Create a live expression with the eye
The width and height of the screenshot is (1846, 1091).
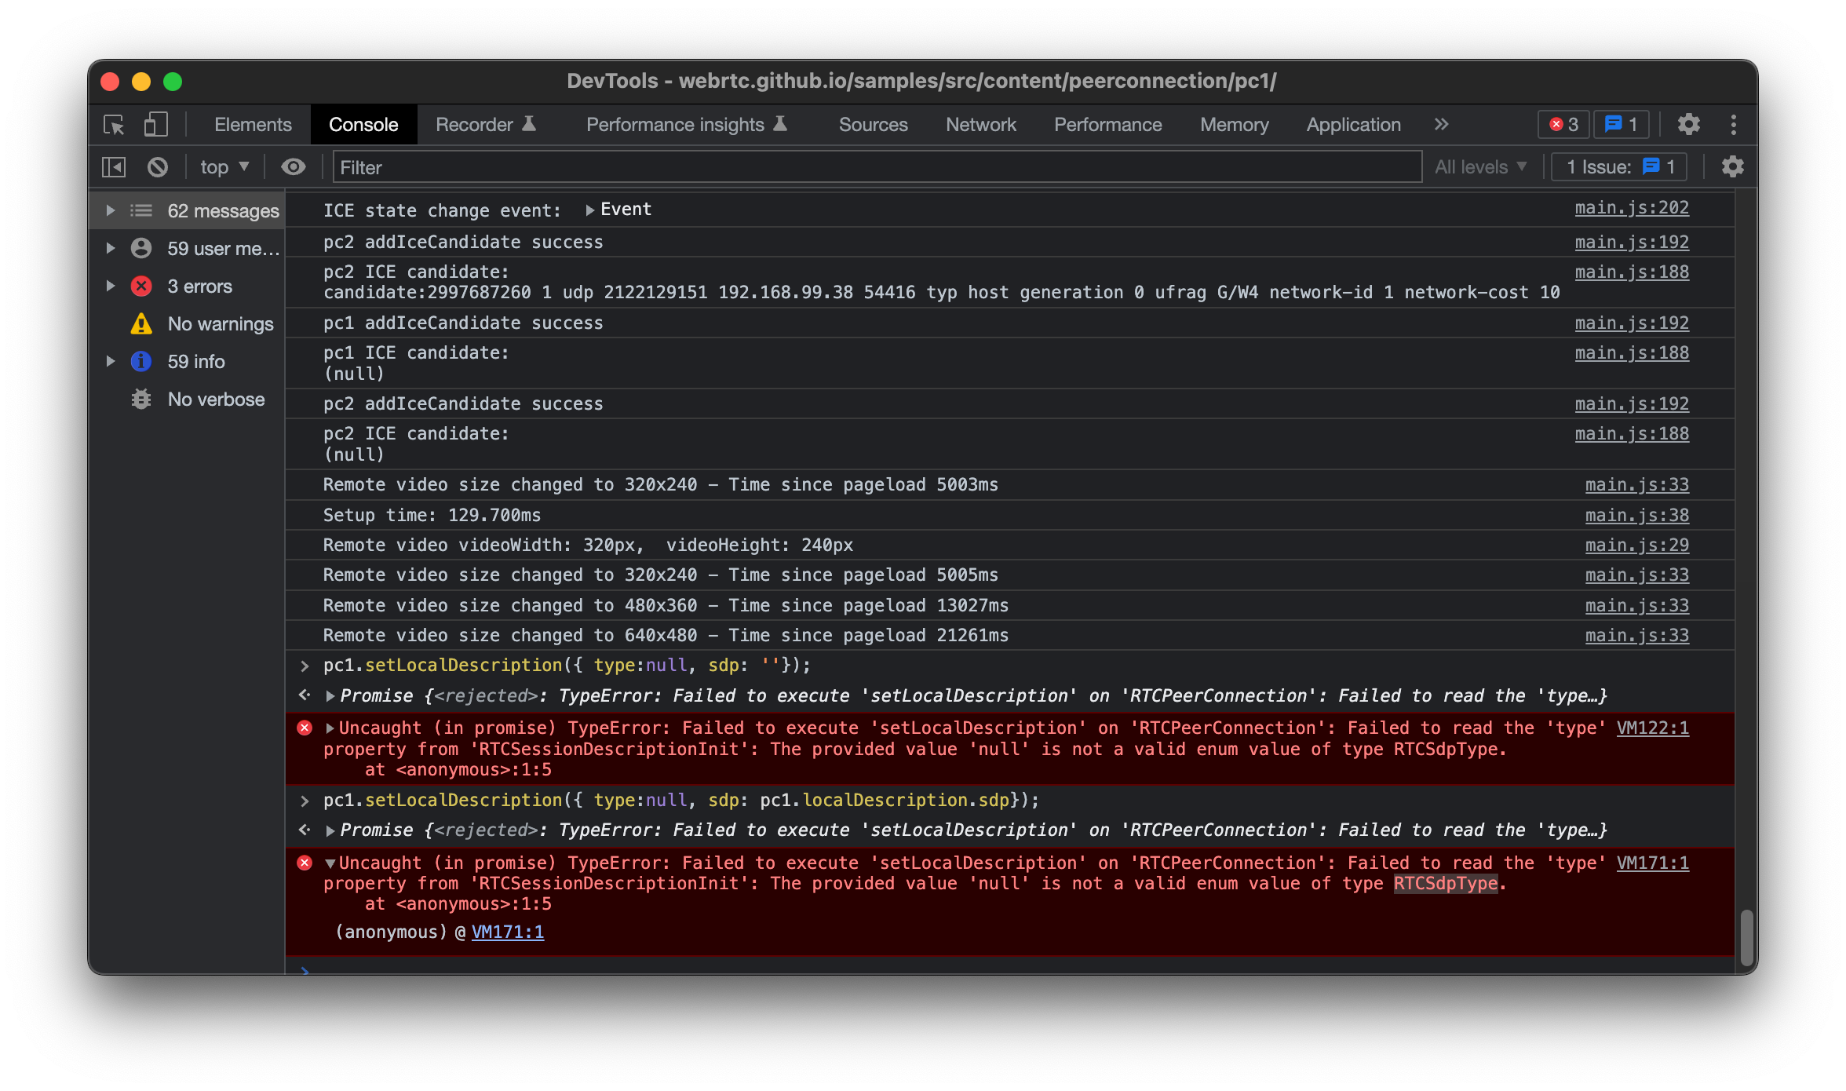[x=293, y=166]
